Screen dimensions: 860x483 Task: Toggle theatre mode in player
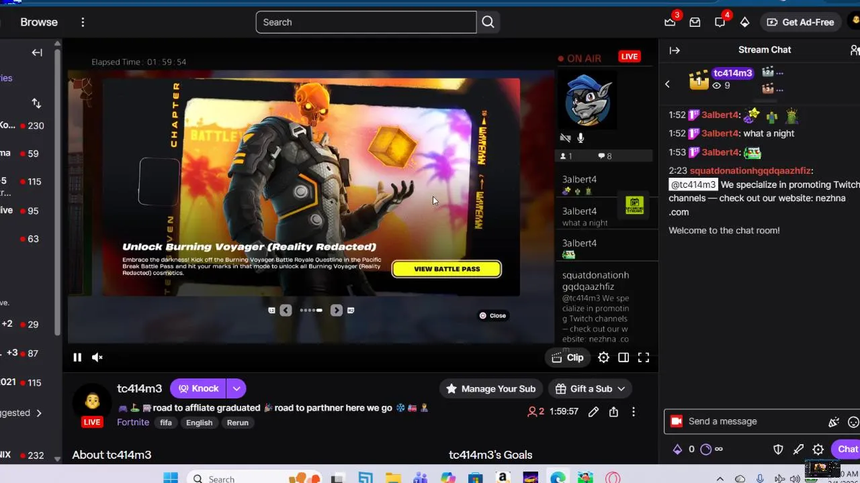click(623, 358)
